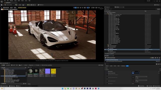The image size is (161, 90).
Task: Select PostProcessVolume row in Outliner
Action: (x=132, y=49)
